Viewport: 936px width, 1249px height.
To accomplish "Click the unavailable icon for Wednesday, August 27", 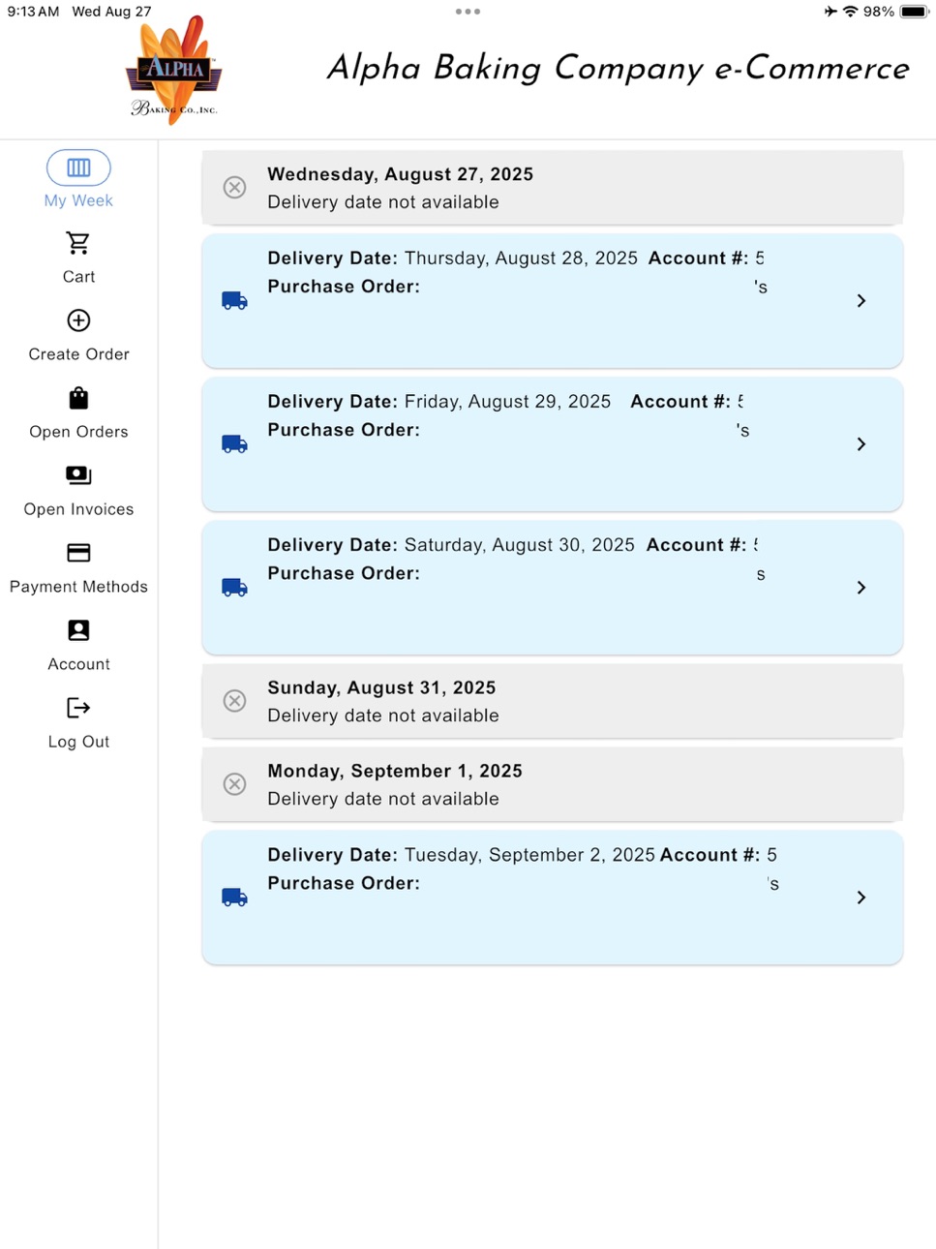I will [x=234, y=187].
